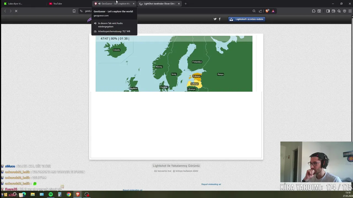Open the Extensions puzzle icon
Image resolution: width=353 pixels, height=198 pixels.
pyautogui.click(x=314, y=11)
